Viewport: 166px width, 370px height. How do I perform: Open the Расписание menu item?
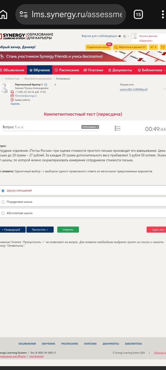click(x=67, y=70)
